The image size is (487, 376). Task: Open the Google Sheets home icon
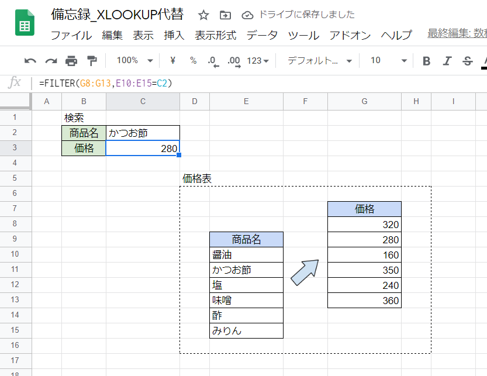(x=25, y=23)
